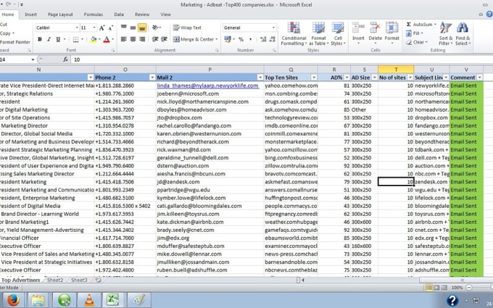
Task: Apply Comma Style number format
Action: point(250,39)
